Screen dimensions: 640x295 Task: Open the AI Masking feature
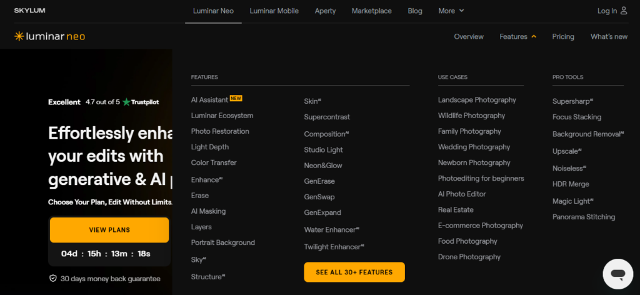(x=208, y=211)
